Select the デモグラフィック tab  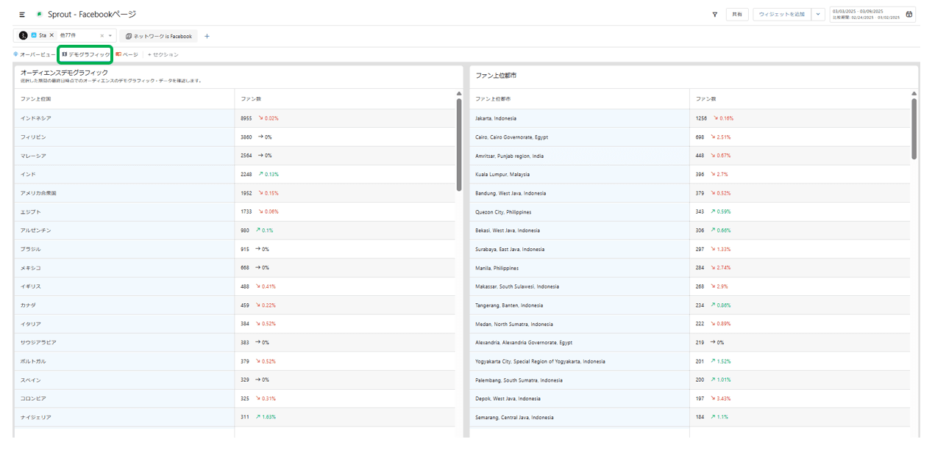85,54
